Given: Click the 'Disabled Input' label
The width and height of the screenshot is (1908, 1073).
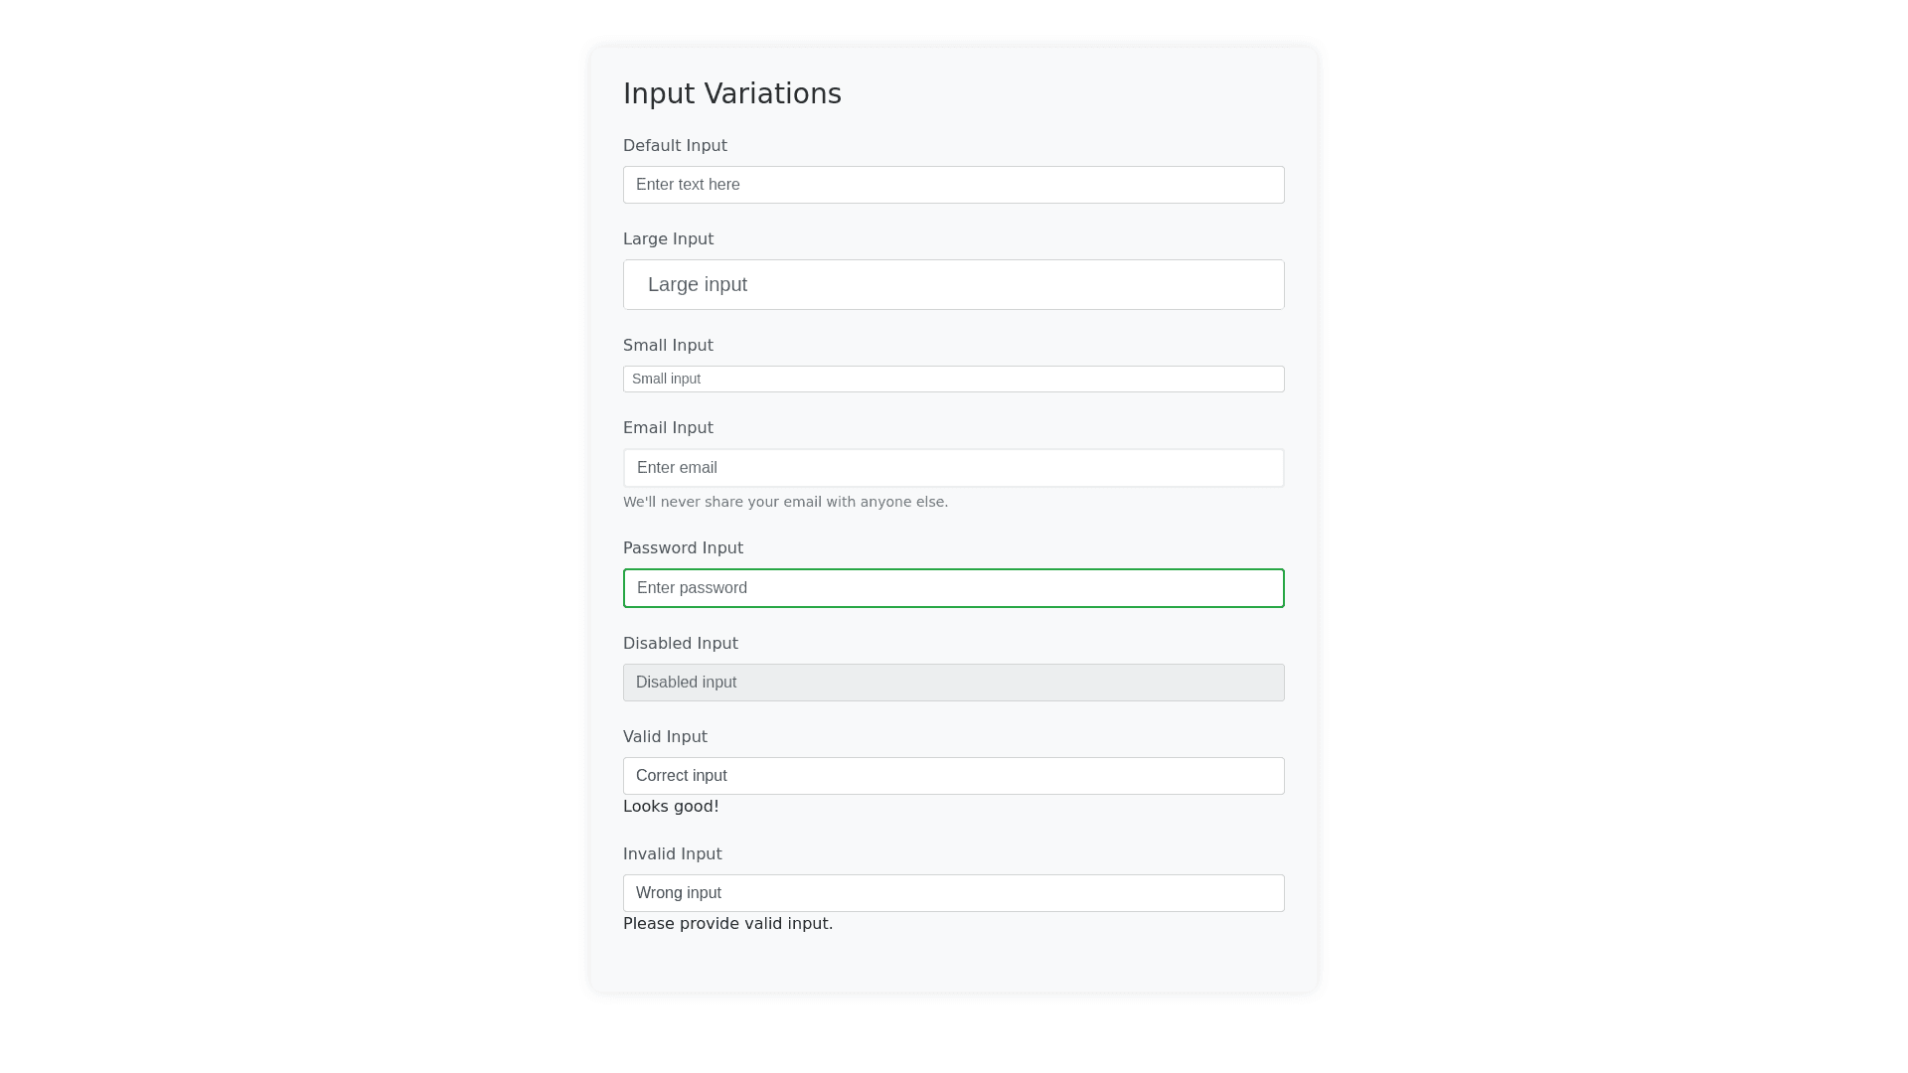Looking at the screenshot, I should pyautogui.click(x=680, y=644).
